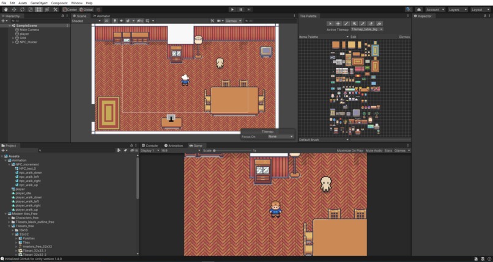This screenshot has height=262, width=493.
Task: Click the Step frame button
Action: 249,9
